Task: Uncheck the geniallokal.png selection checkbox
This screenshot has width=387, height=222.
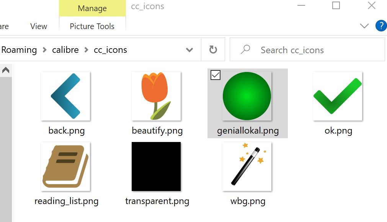Action: coord(216,75)
